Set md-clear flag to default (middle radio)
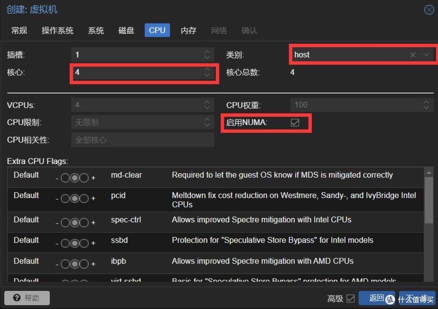Viewport: 438px width, 309px height. (x=75, y=178)
